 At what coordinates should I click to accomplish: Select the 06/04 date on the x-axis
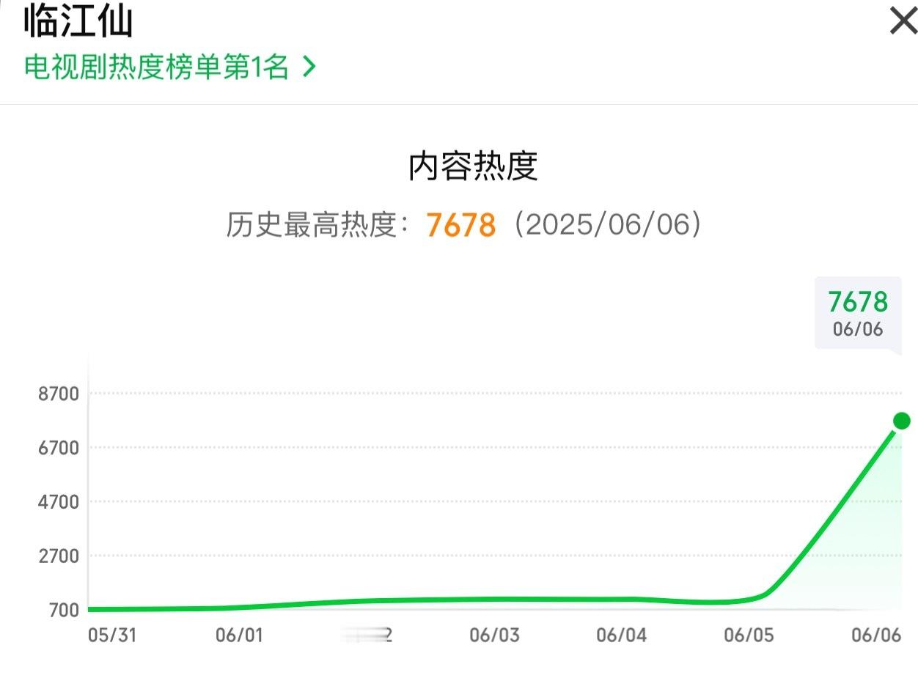(x=622, y=635)
